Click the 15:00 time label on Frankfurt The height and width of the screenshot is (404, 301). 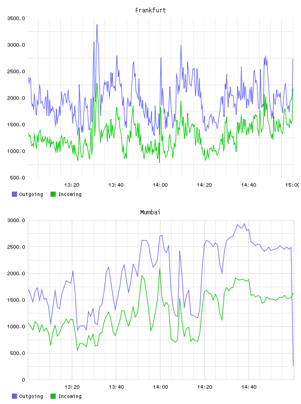click(x=292, y=185)
